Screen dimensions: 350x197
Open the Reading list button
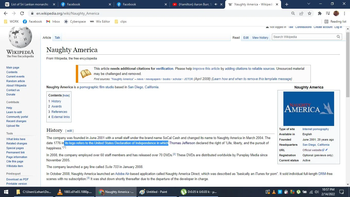[x=335, y=22]
